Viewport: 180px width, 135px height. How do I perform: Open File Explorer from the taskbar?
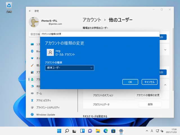pyautogui.click(x=98, y=131)
